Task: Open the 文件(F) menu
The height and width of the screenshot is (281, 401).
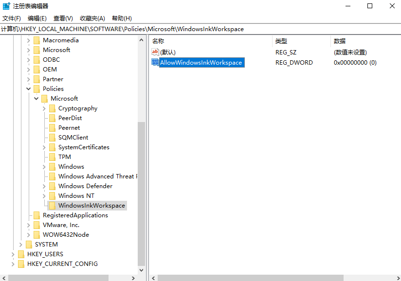Action: [x=12, y=18]
